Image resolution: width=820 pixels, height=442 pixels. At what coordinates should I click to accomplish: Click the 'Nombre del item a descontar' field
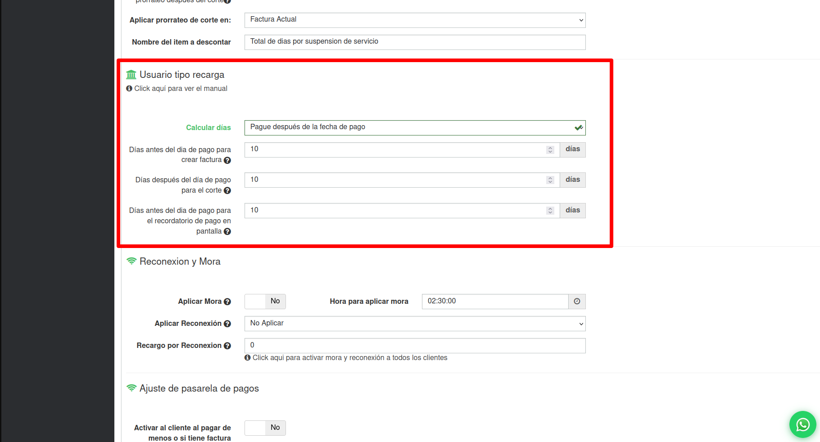(x=415, y=42)
